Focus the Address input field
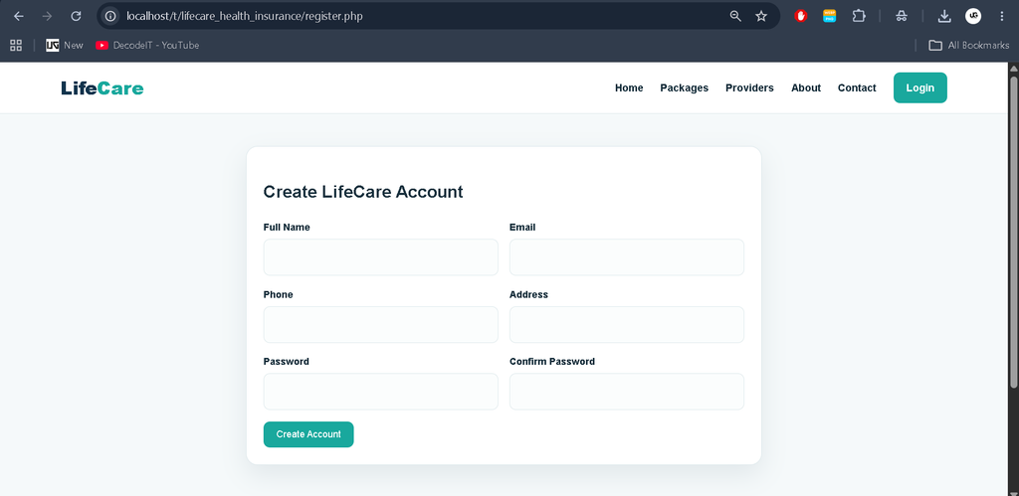 coord(627,325)
